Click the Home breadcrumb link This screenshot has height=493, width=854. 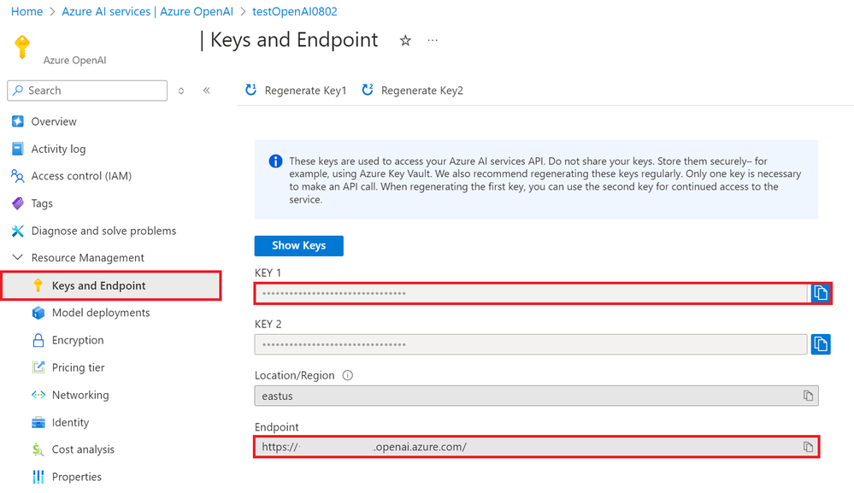[27, 11]
